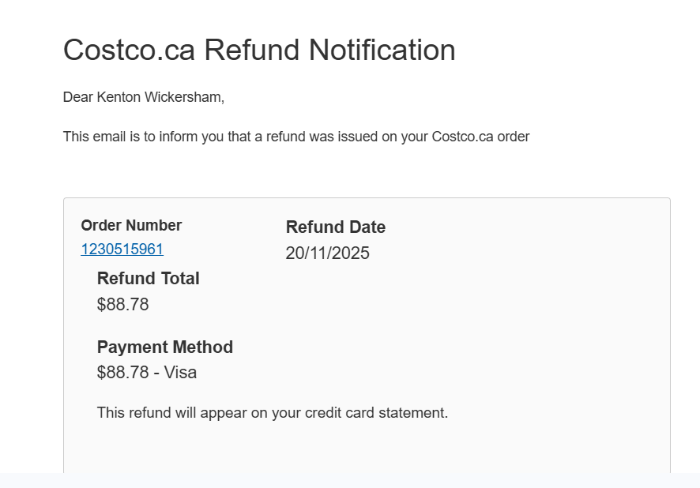
Task: Click the credit card statement notice text
Action: (272, 412)
